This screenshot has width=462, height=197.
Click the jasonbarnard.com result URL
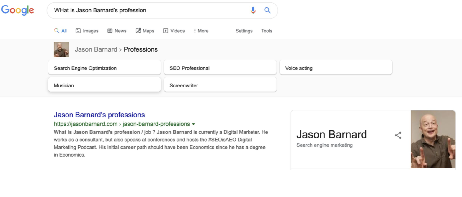(x=122, y=124)
